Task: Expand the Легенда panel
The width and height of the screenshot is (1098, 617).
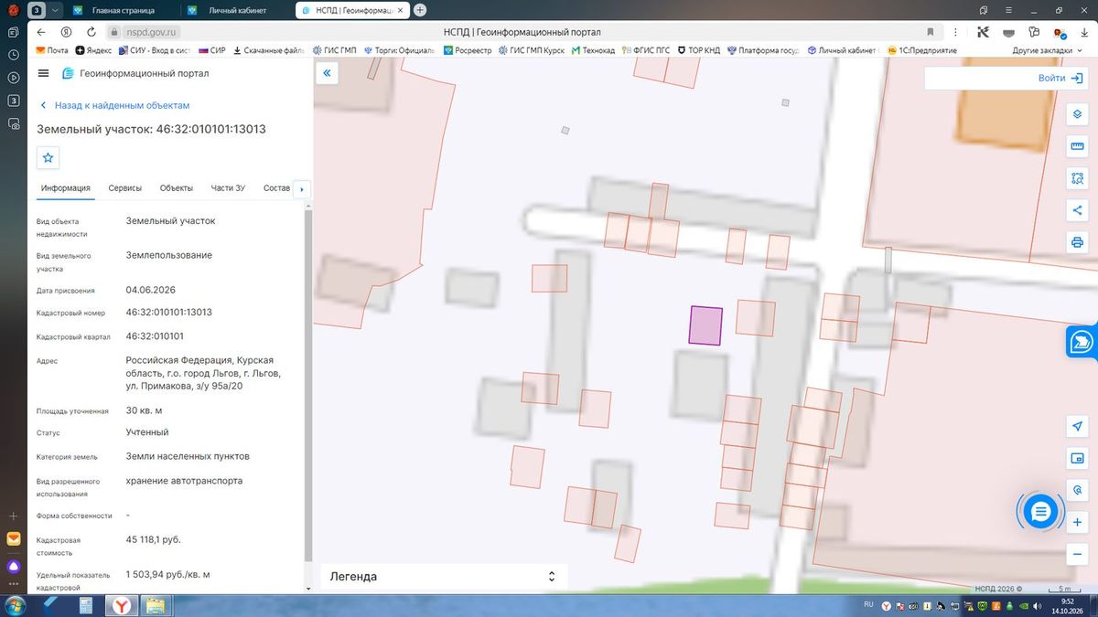Action: point(443,576)
